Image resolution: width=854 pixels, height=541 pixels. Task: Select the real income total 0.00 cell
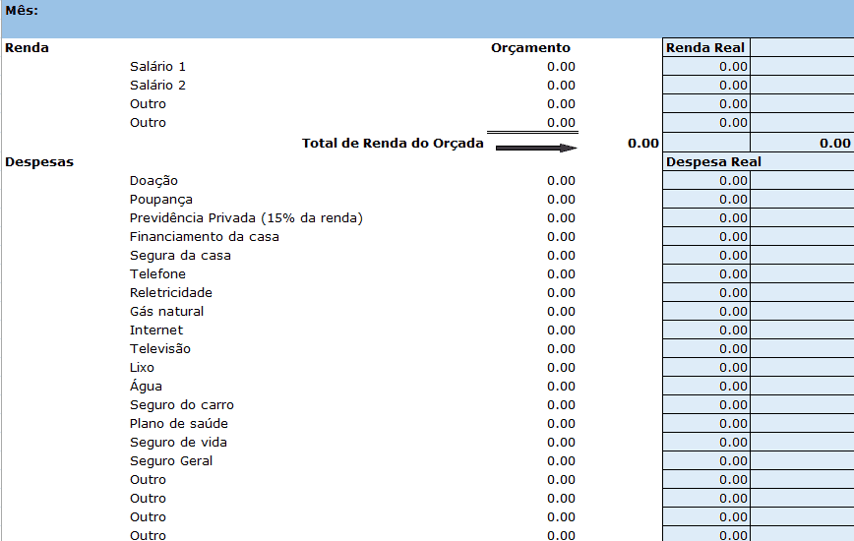802,143
